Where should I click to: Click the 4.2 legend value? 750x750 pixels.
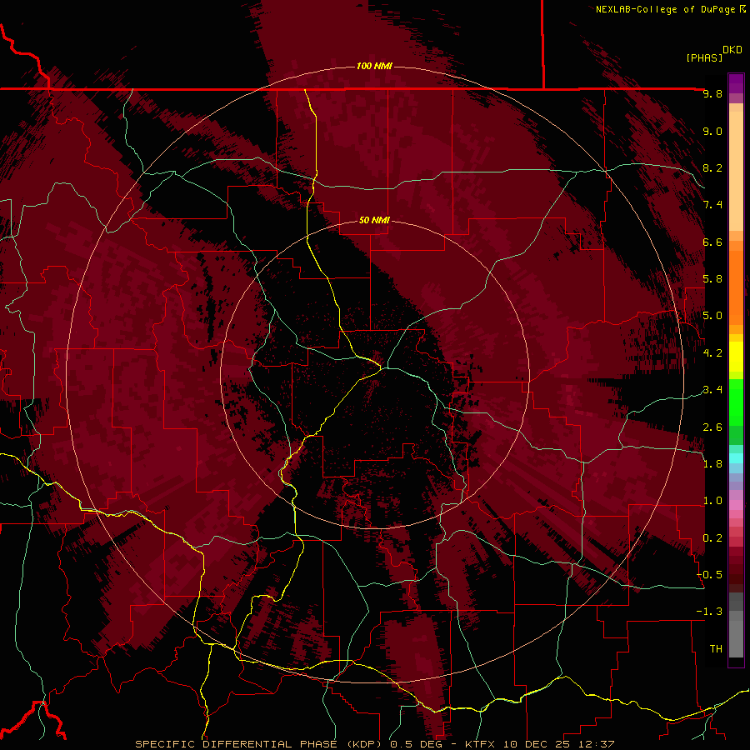pos(712,353)
